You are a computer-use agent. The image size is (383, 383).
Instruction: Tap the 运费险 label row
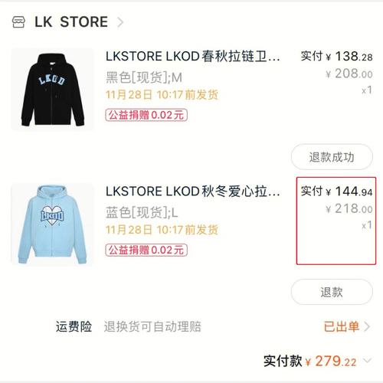point(213,326)
